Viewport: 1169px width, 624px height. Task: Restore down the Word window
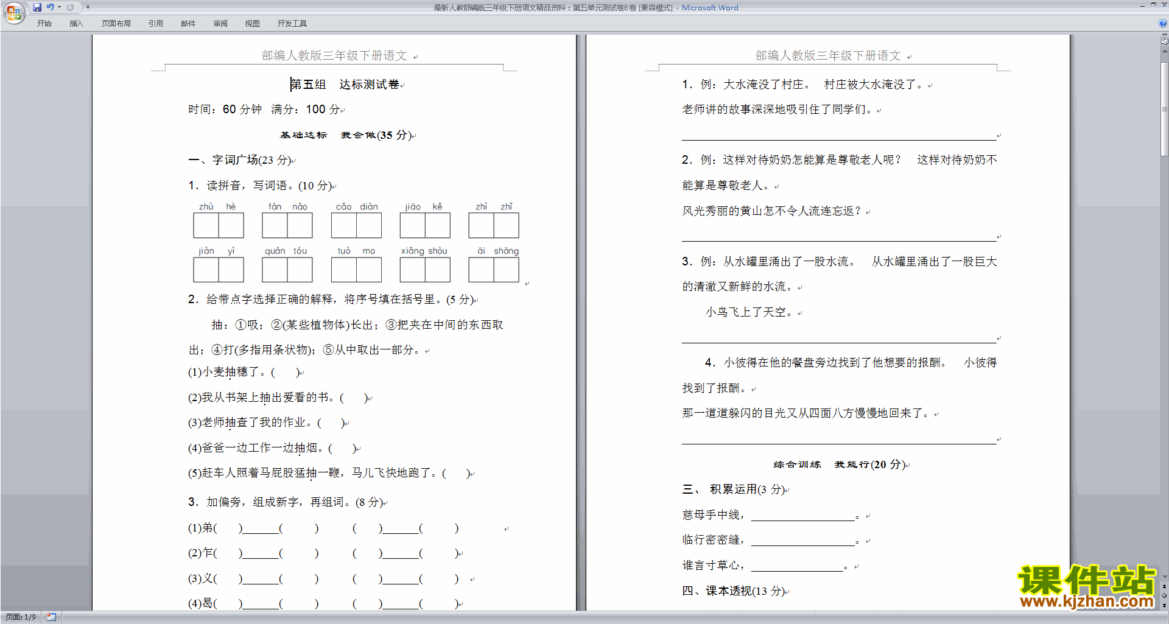click(x=1153, y=5)
